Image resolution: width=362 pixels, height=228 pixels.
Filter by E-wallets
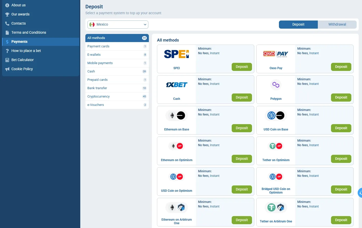pos(117,55)
